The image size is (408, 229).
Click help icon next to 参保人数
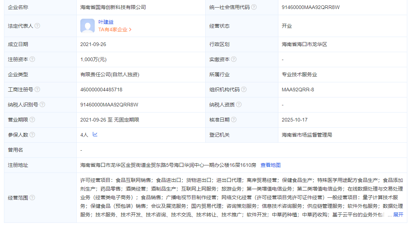(32, 135)
